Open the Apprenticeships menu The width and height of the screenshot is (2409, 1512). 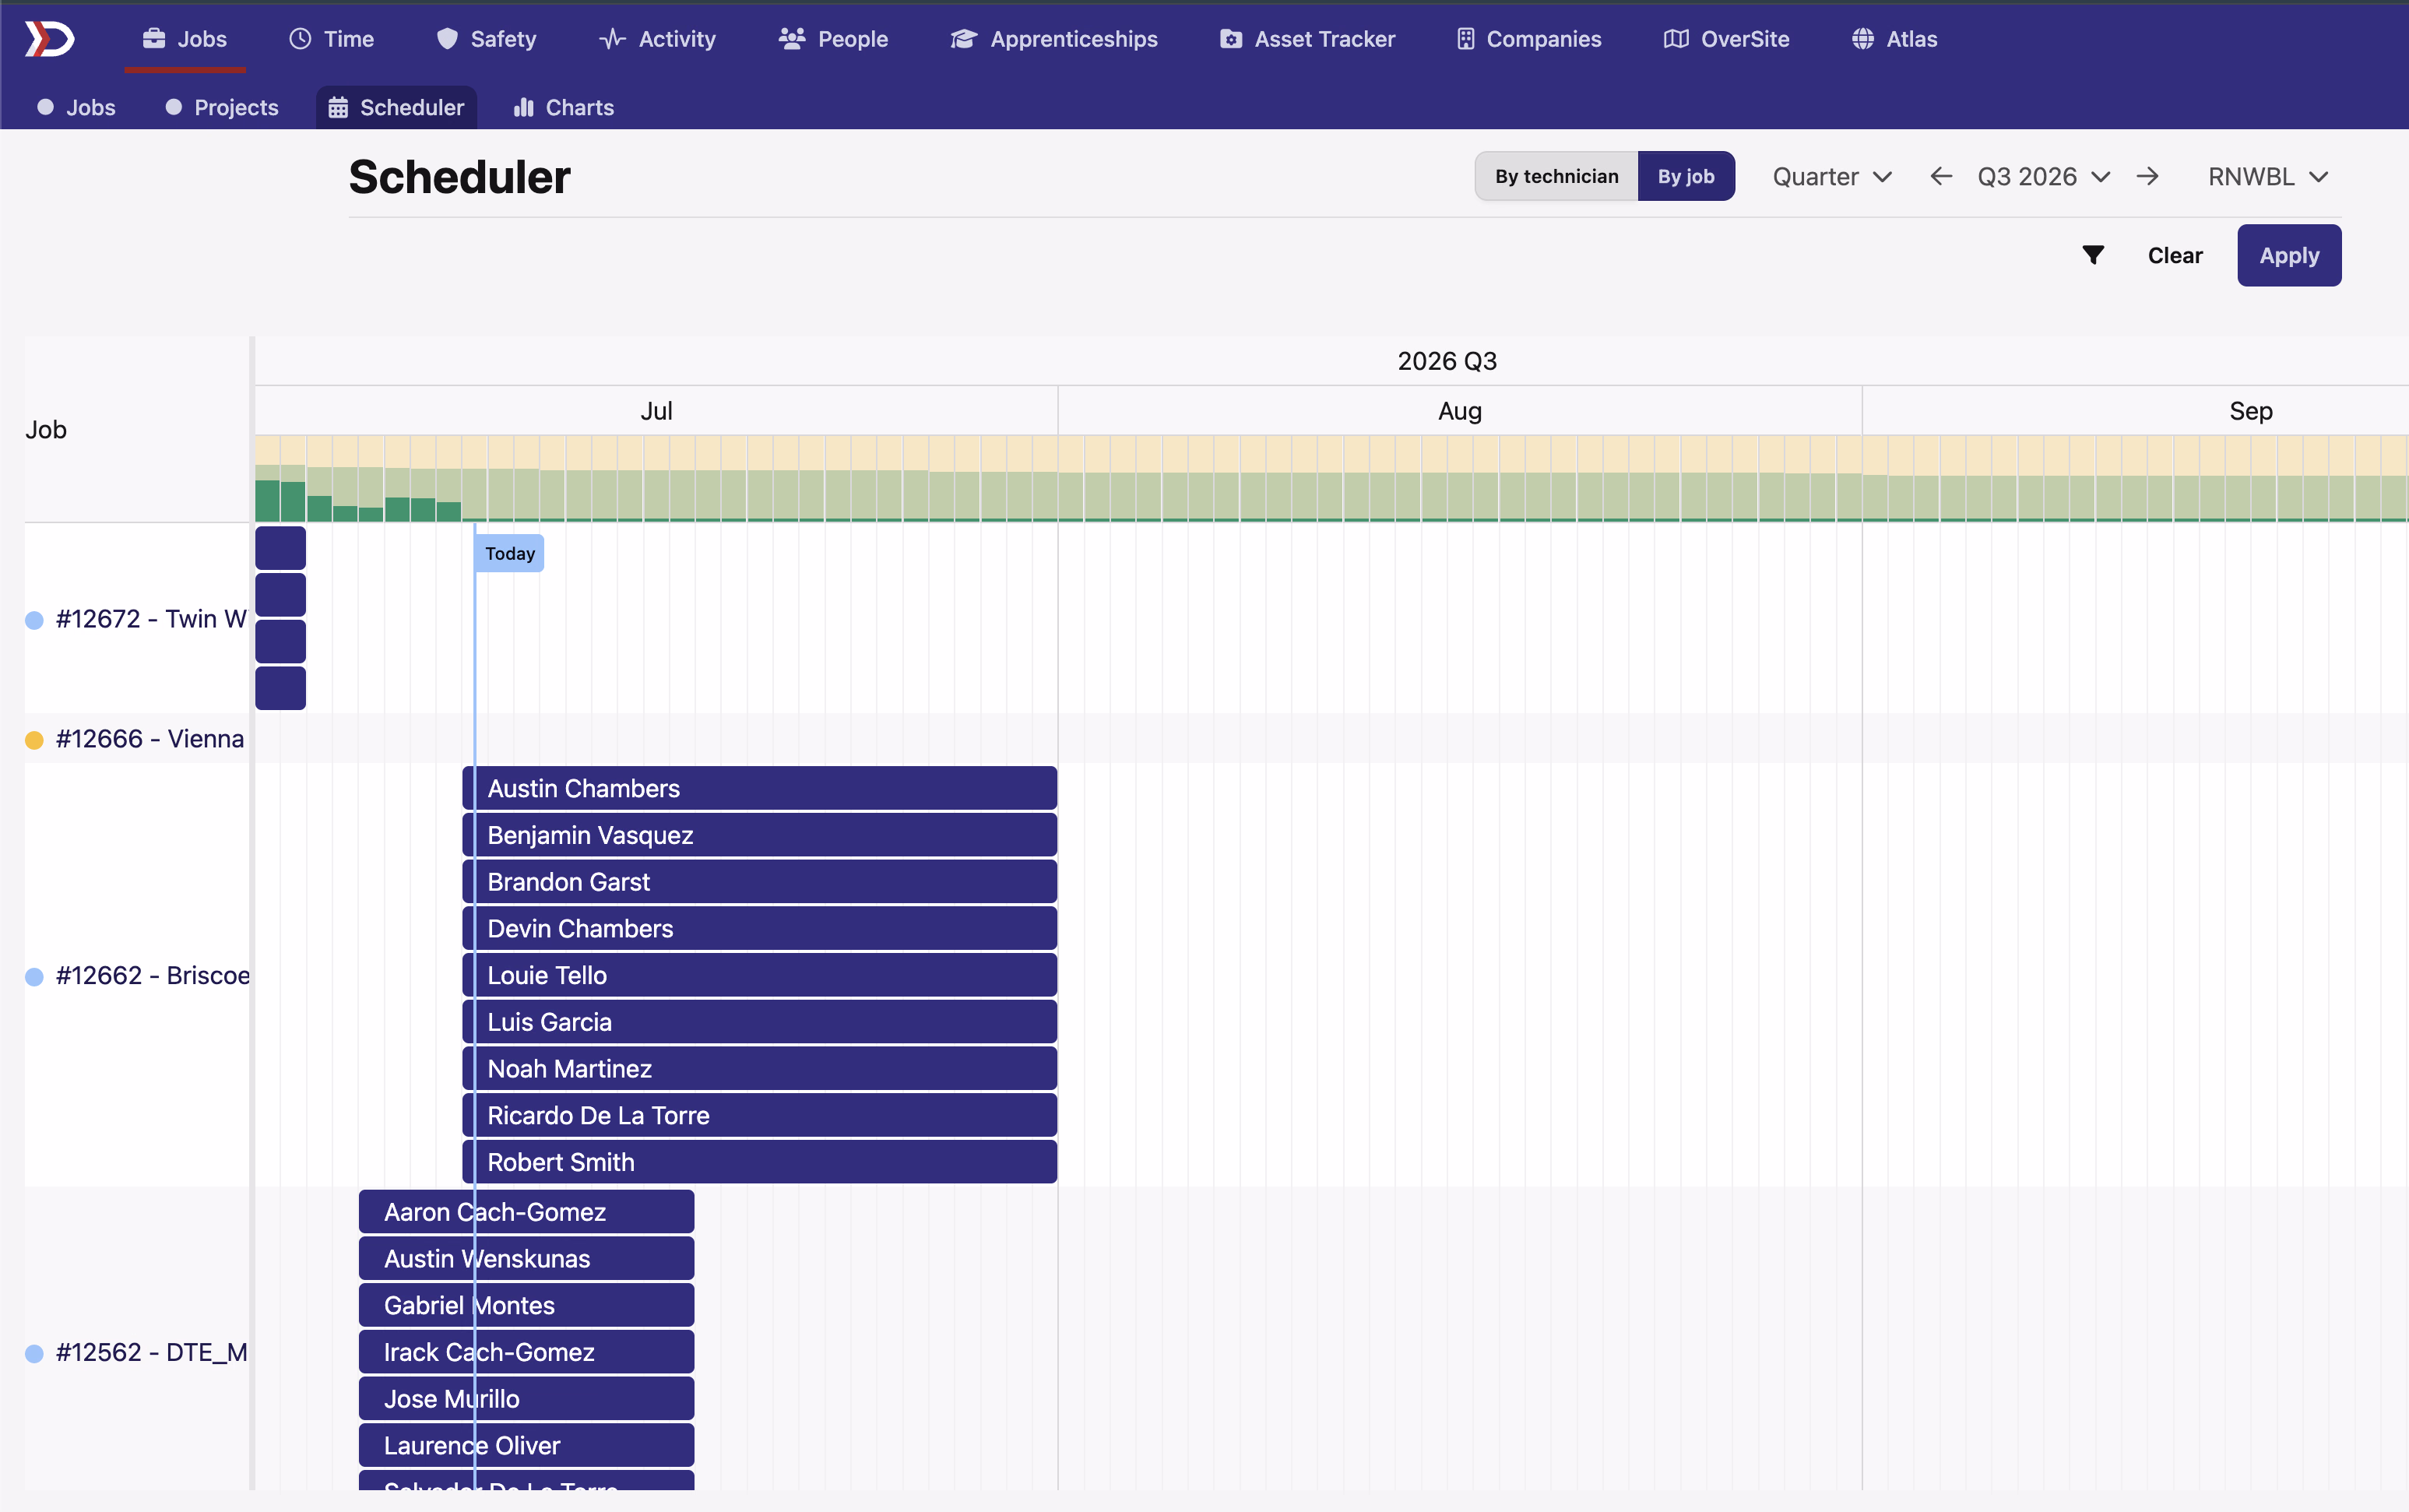point(1054,39)
